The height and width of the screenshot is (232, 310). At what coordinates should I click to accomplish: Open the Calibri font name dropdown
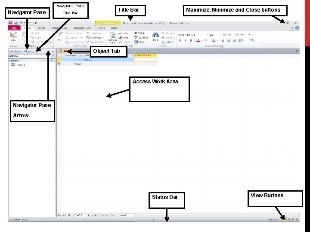pyautogui.click(x=208, y=35)
